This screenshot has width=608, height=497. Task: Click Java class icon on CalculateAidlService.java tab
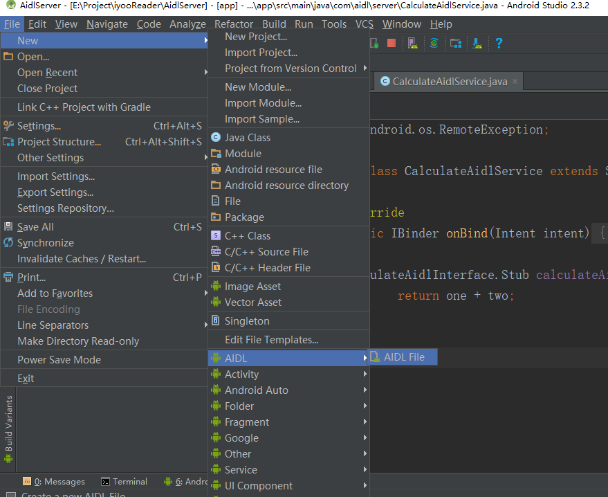coord(385,81)
